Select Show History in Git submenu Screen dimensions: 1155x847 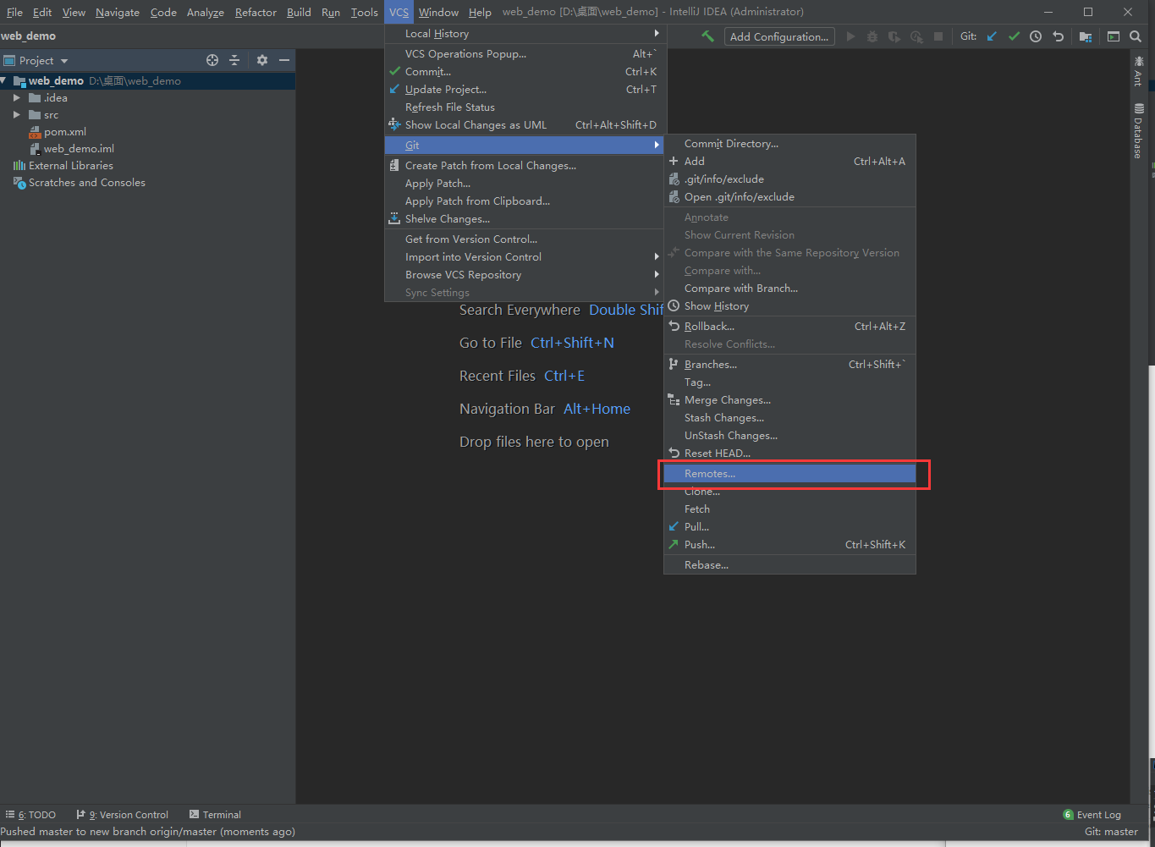tap(789, 306)
